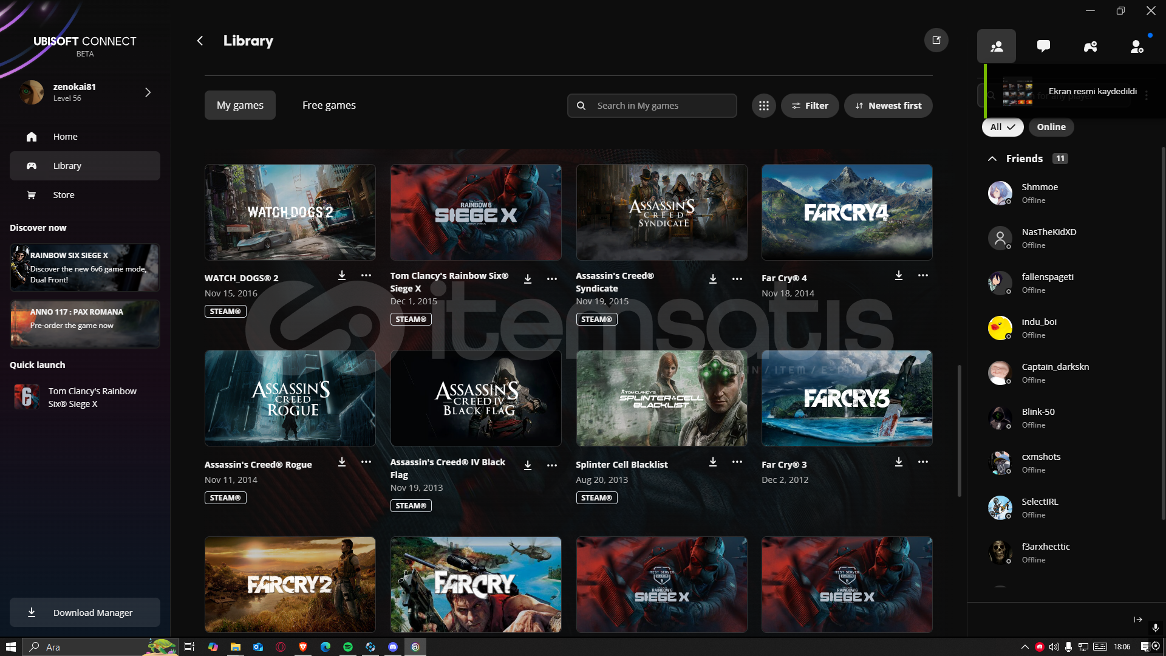Screen dimensions: 1166x656
Task: Select Library in the sidebar
Action: click(85, 166)
